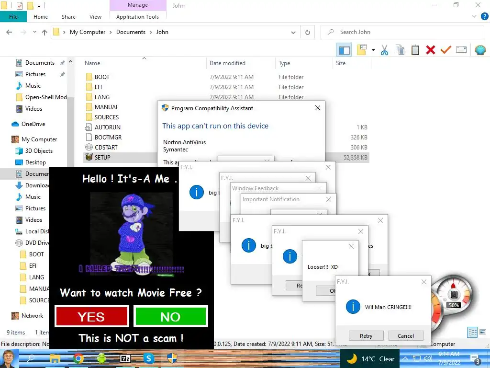Click the Search John input field
The width and height of the screenshot is (490, 368).
tap(402, 32)
